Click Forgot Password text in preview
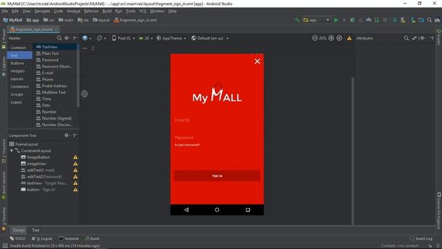This screenshot has width=442, height=249. point(187,145)
